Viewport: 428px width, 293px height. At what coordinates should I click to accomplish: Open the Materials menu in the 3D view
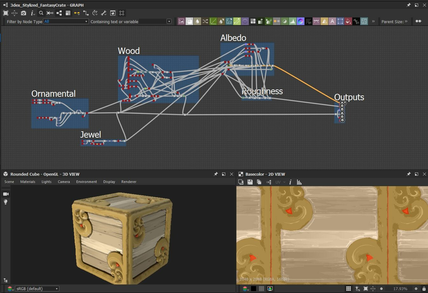pos(28,182)
